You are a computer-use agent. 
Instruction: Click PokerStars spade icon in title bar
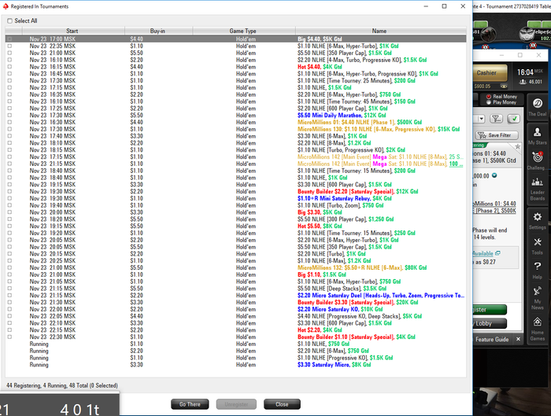click(x=6, y=6)
